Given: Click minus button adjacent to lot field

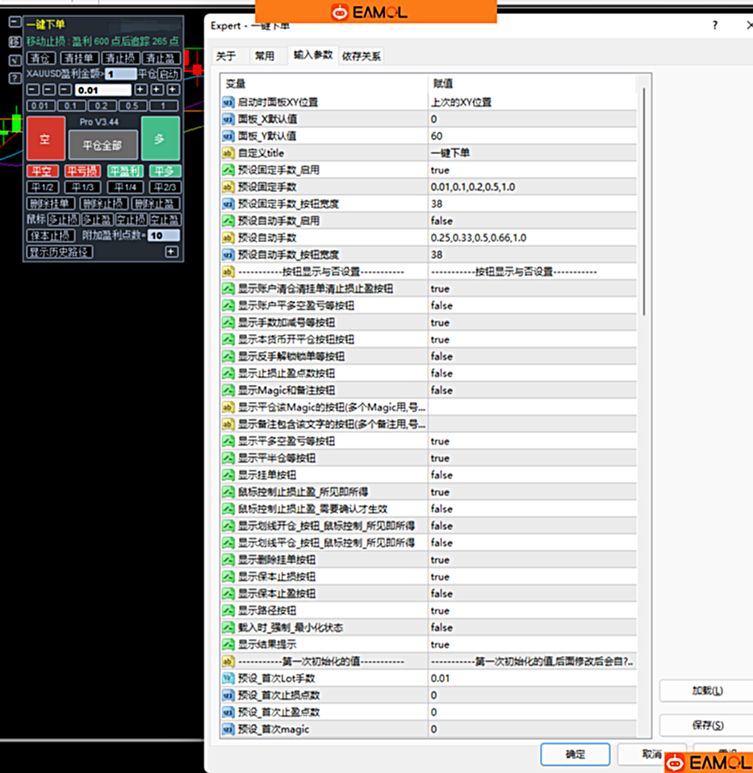Looking at the screenshot, I should point(65,90).
